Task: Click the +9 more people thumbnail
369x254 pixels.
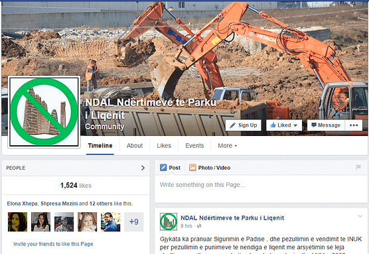Action: (133, 222)
